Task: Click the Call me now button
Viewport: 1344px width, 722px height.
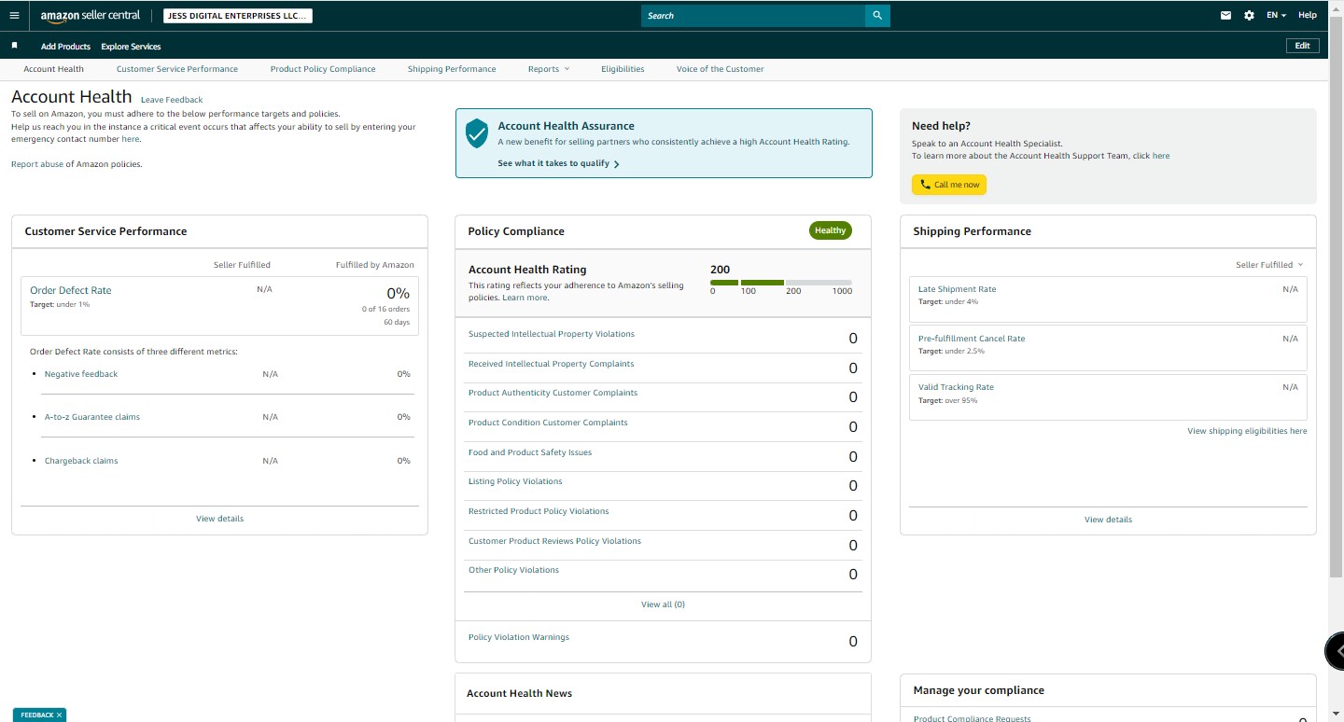Action: [949, 185]
